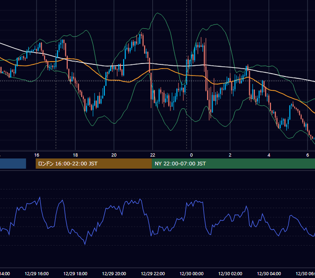Click the blue session bar before London
Image resolution: width=315 pixels, height=278 pixels.
pos(13,164)
